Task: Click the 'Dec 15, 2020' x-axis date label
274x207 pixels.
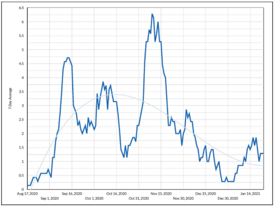Action: point(205,194)
